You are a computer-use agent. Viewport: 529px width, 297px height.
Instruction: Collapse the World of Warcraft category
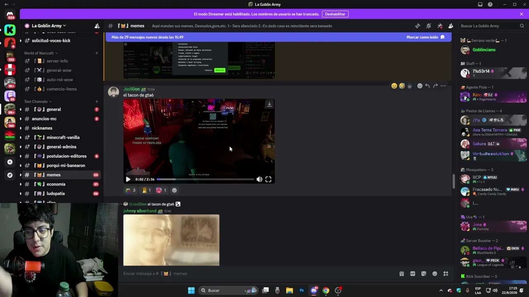click(x=41, y=53)
